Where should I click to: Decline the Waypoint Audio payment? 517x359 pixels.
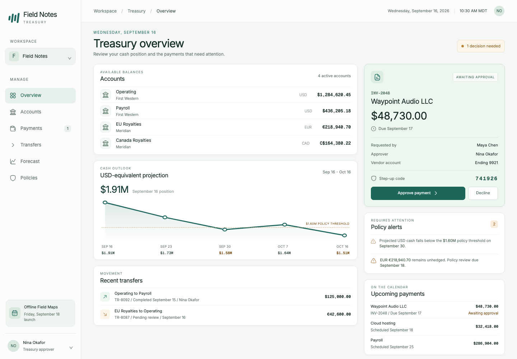coord(483,193)
